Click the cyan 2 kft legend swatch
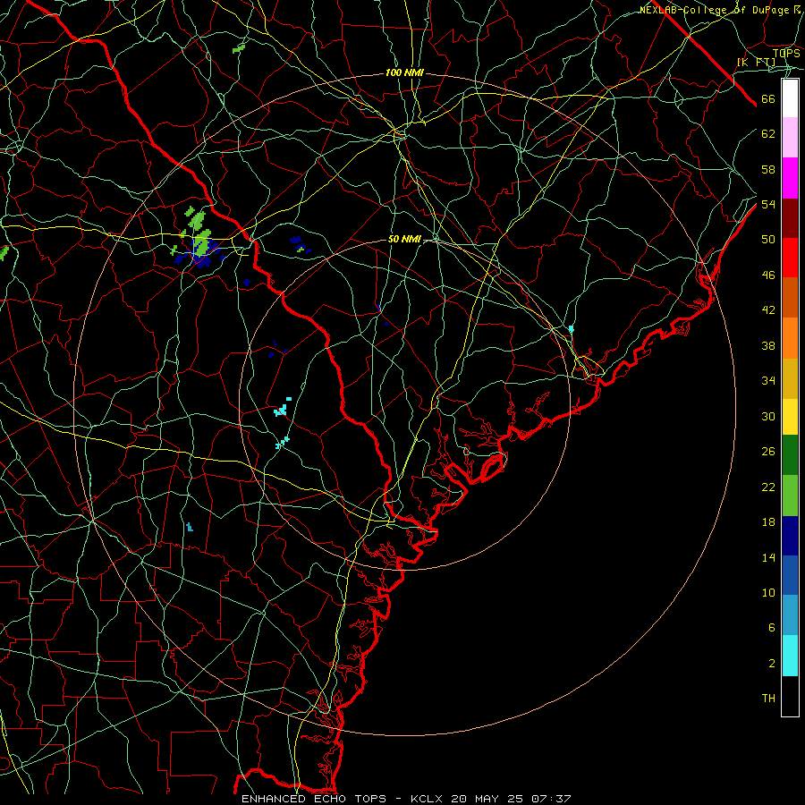 pos(790,656)
